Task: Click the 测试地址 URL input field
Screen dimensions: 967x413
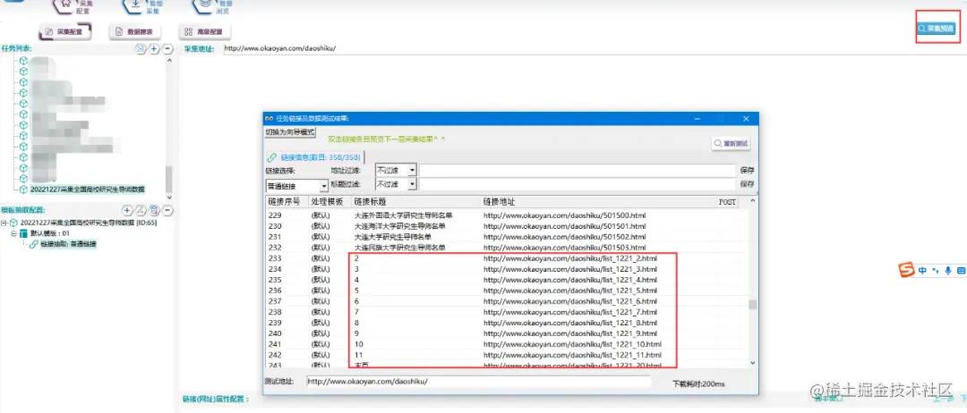Action: [478, 382]
